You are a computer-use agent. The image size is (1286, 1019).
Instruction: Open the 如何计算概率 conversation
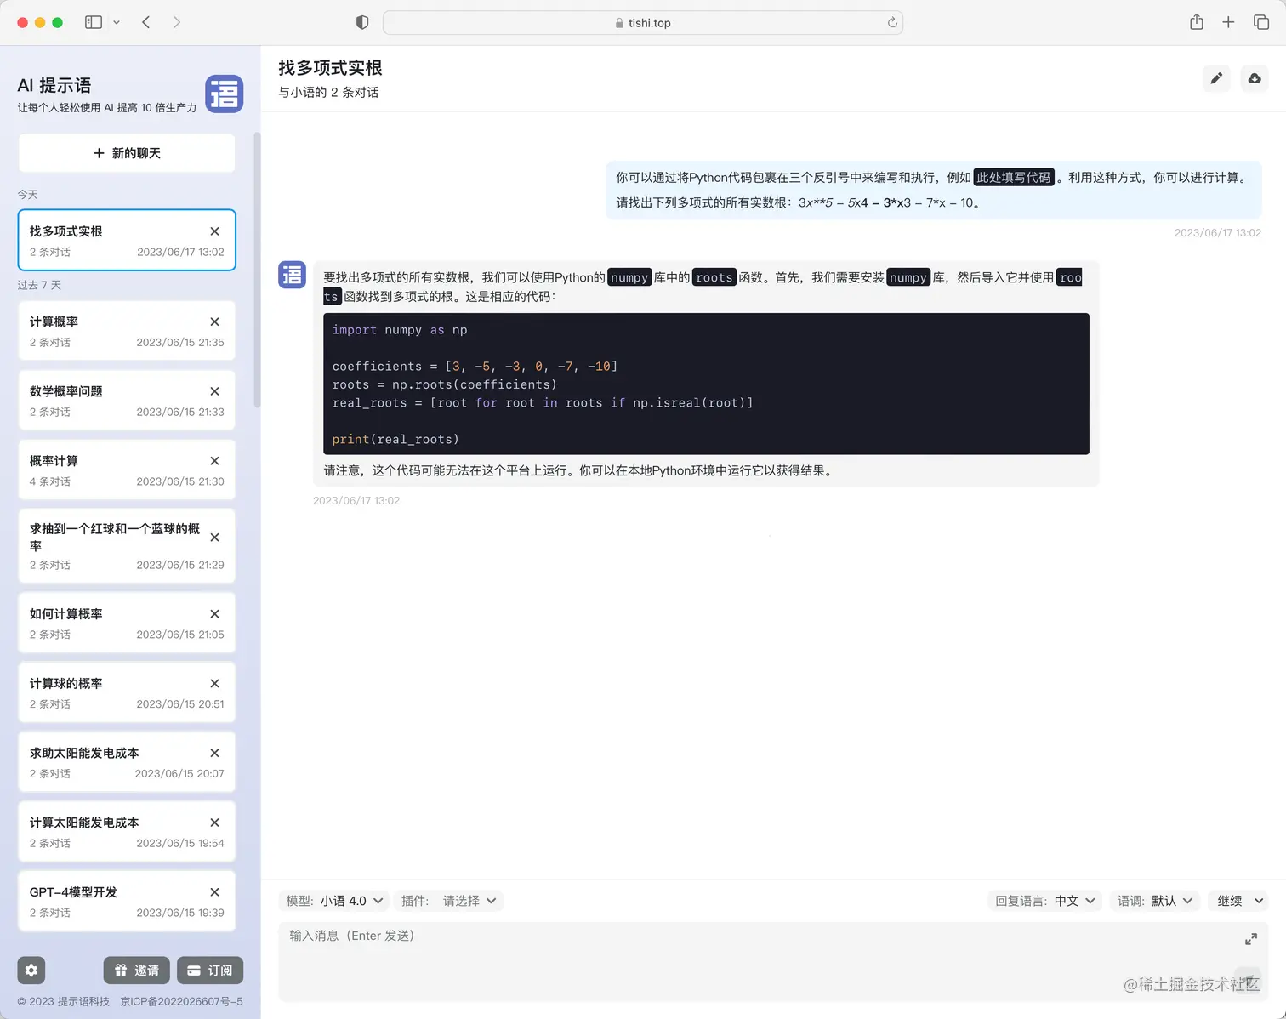[127, 623]
